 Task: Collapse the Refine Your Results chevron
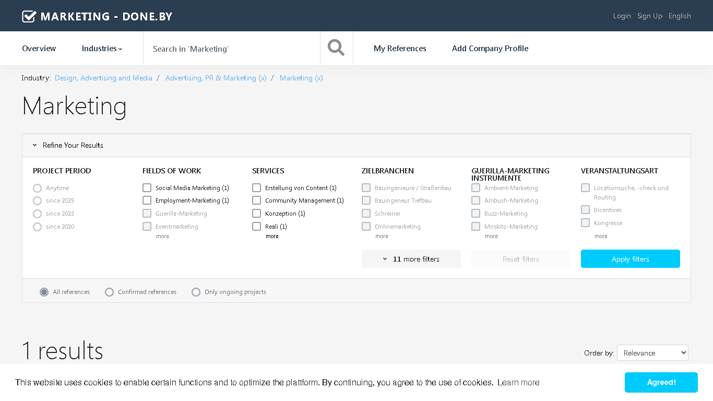35,145
